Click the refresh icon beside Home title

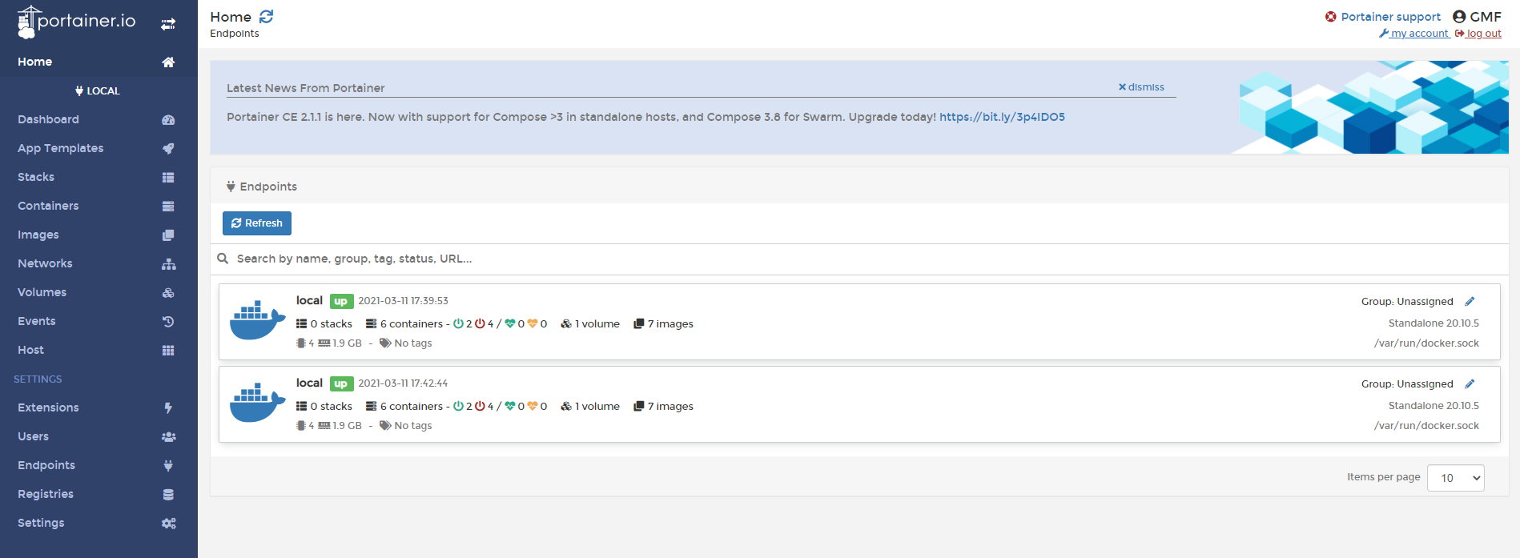[267, 17]
